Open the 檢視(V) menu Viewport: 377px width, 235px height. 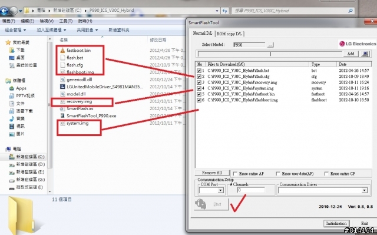coord(47,21)
